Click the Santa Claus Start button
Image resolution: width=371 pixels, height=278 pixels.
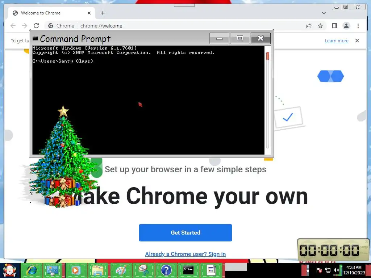coord(9,270)
